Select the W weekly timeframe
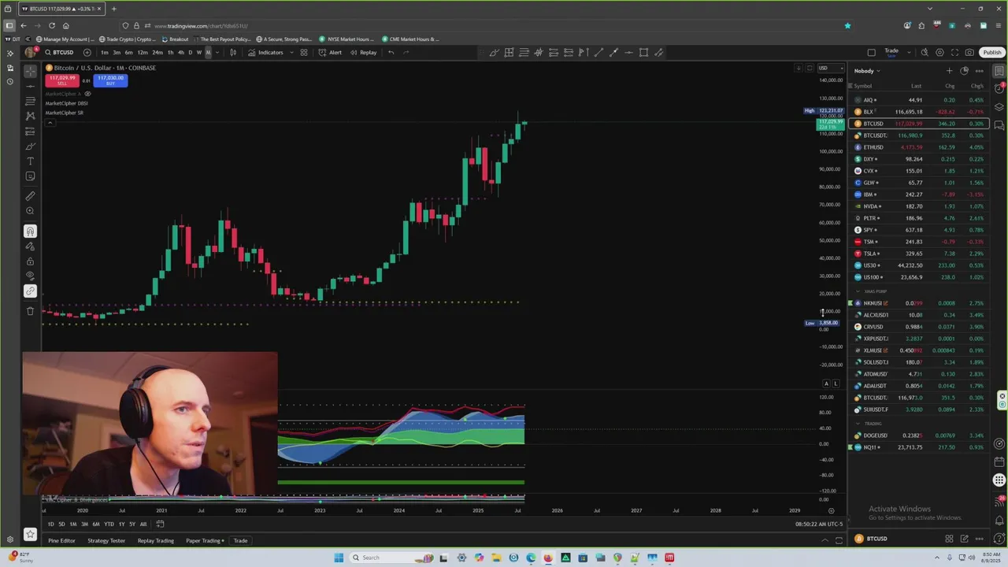The width and height of the screenshot is (1008, 567). [x=198, y=53]
